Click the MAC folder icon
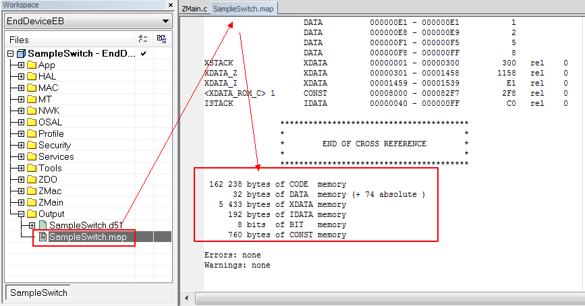 pos(32,88)
